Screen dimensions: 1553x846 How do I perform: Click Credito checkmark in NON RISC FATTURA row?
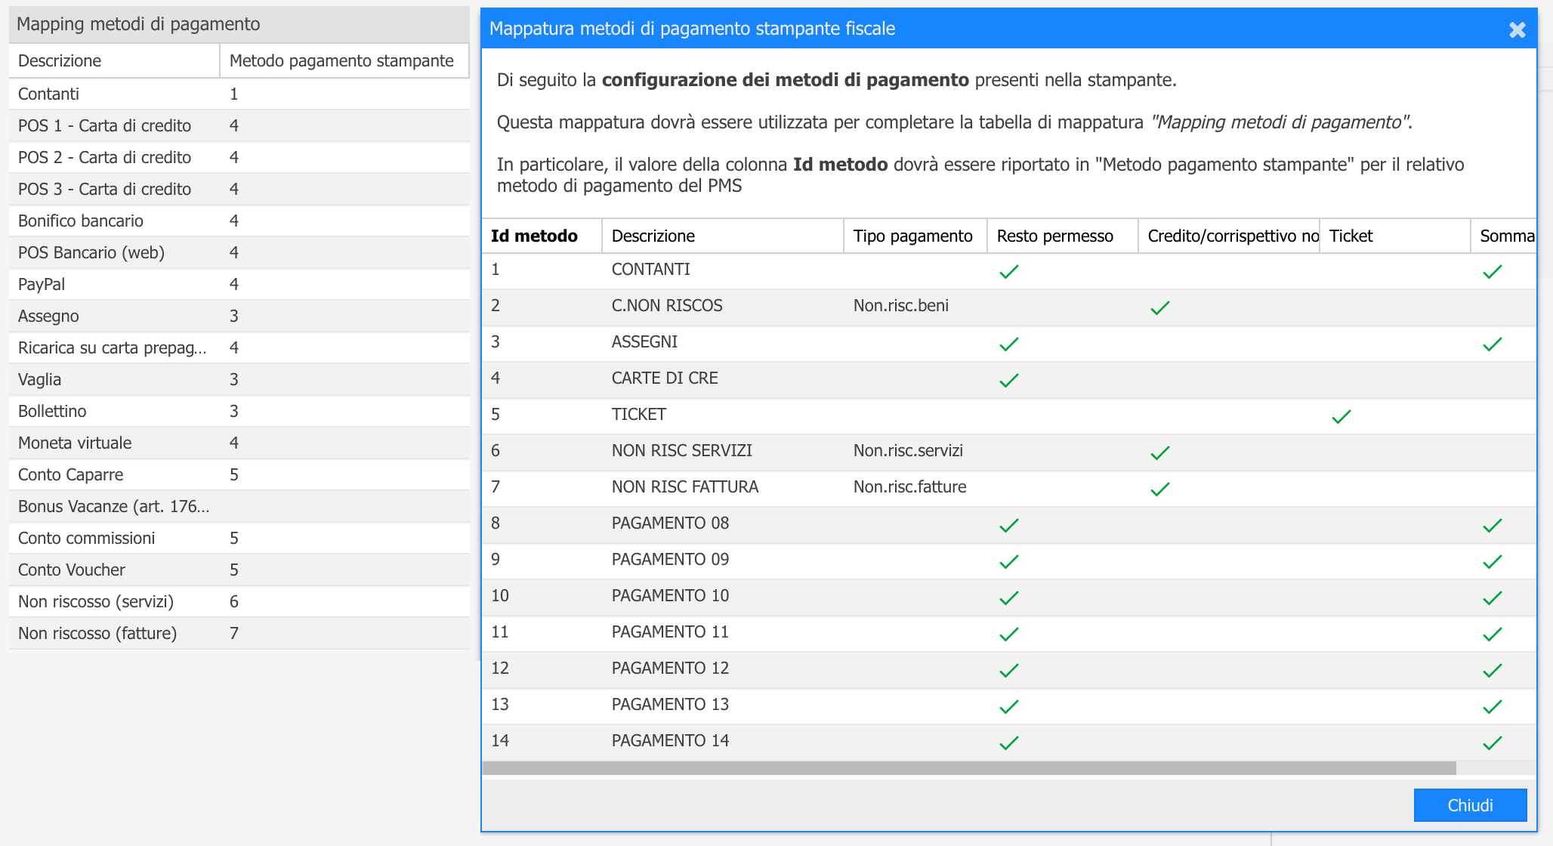tap(1159, 489)
